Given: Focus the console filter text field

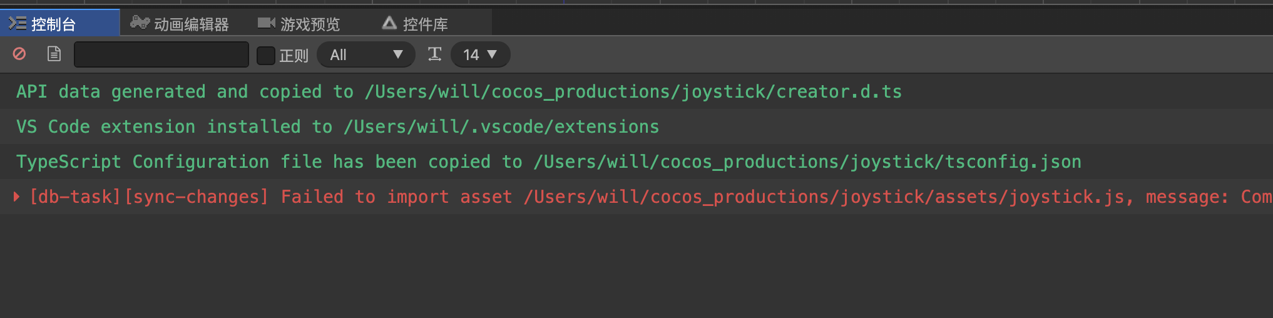Looking at the screenshot, I should click(161, 54).
